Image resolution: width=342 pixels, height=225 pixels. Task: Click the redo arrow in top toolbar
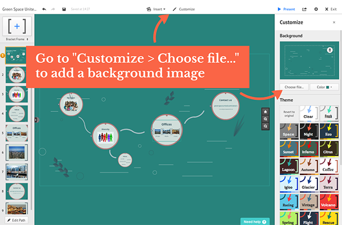52,9
